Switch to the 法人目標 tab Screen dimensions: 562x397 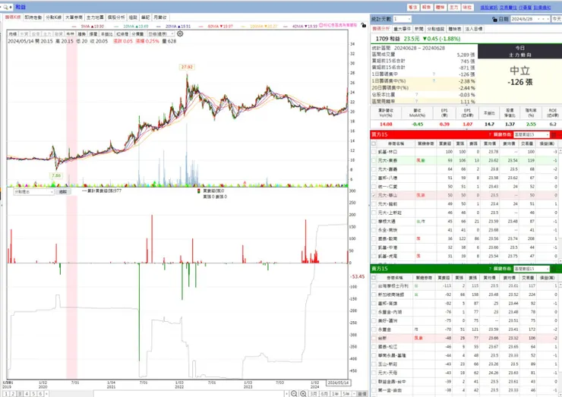point(474,29)
